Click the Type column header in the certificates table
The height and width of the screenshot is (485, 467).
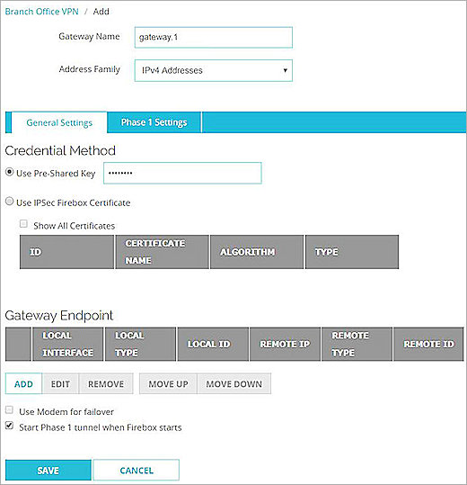point(352,252)
